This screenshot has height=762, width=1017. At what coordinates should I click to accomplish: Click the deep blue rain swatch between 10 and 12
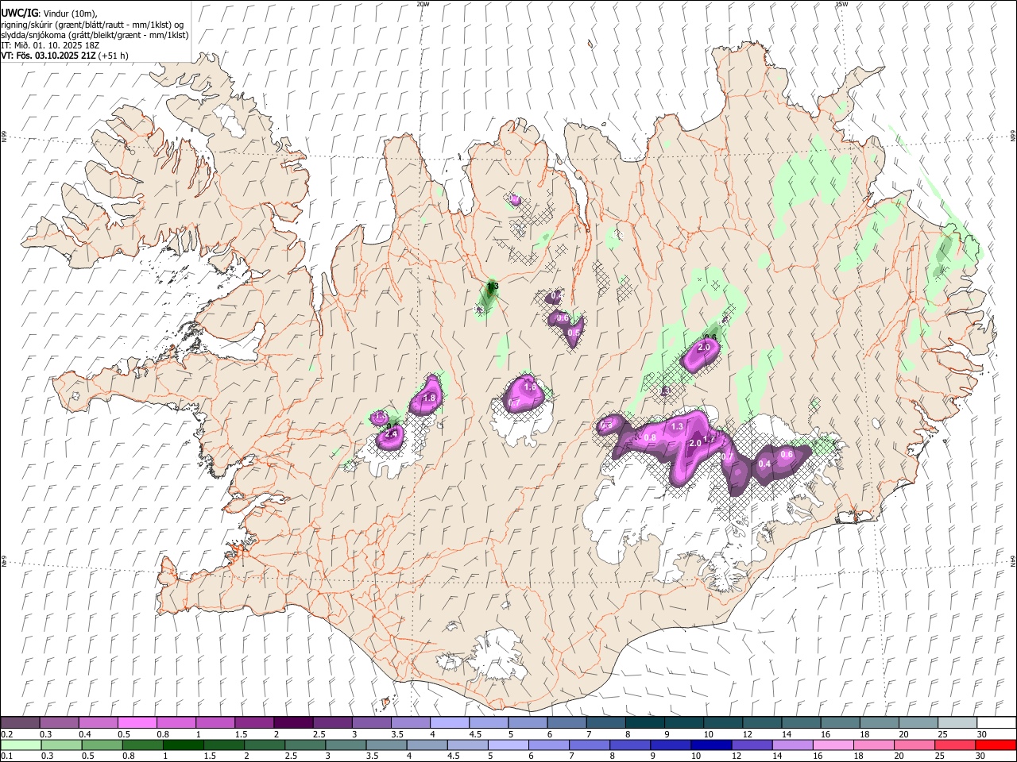pyautogui.click(x=710, y=745)
